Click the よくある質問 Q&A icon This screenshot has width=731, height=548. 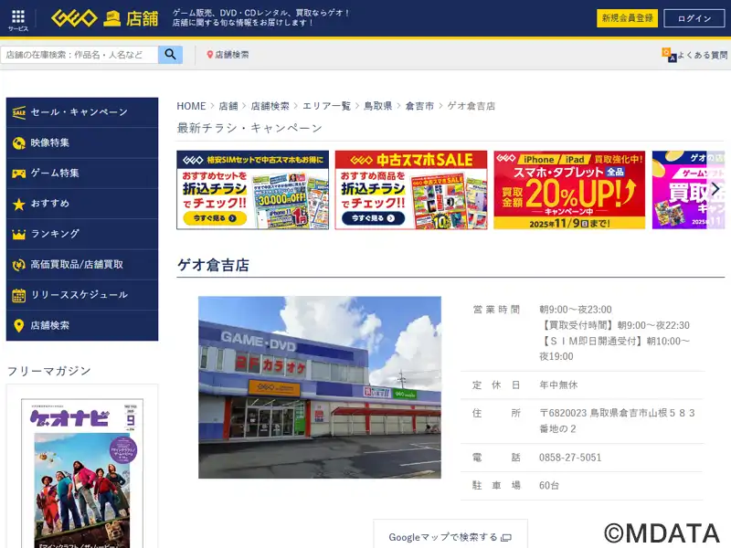tap(669, 55)
